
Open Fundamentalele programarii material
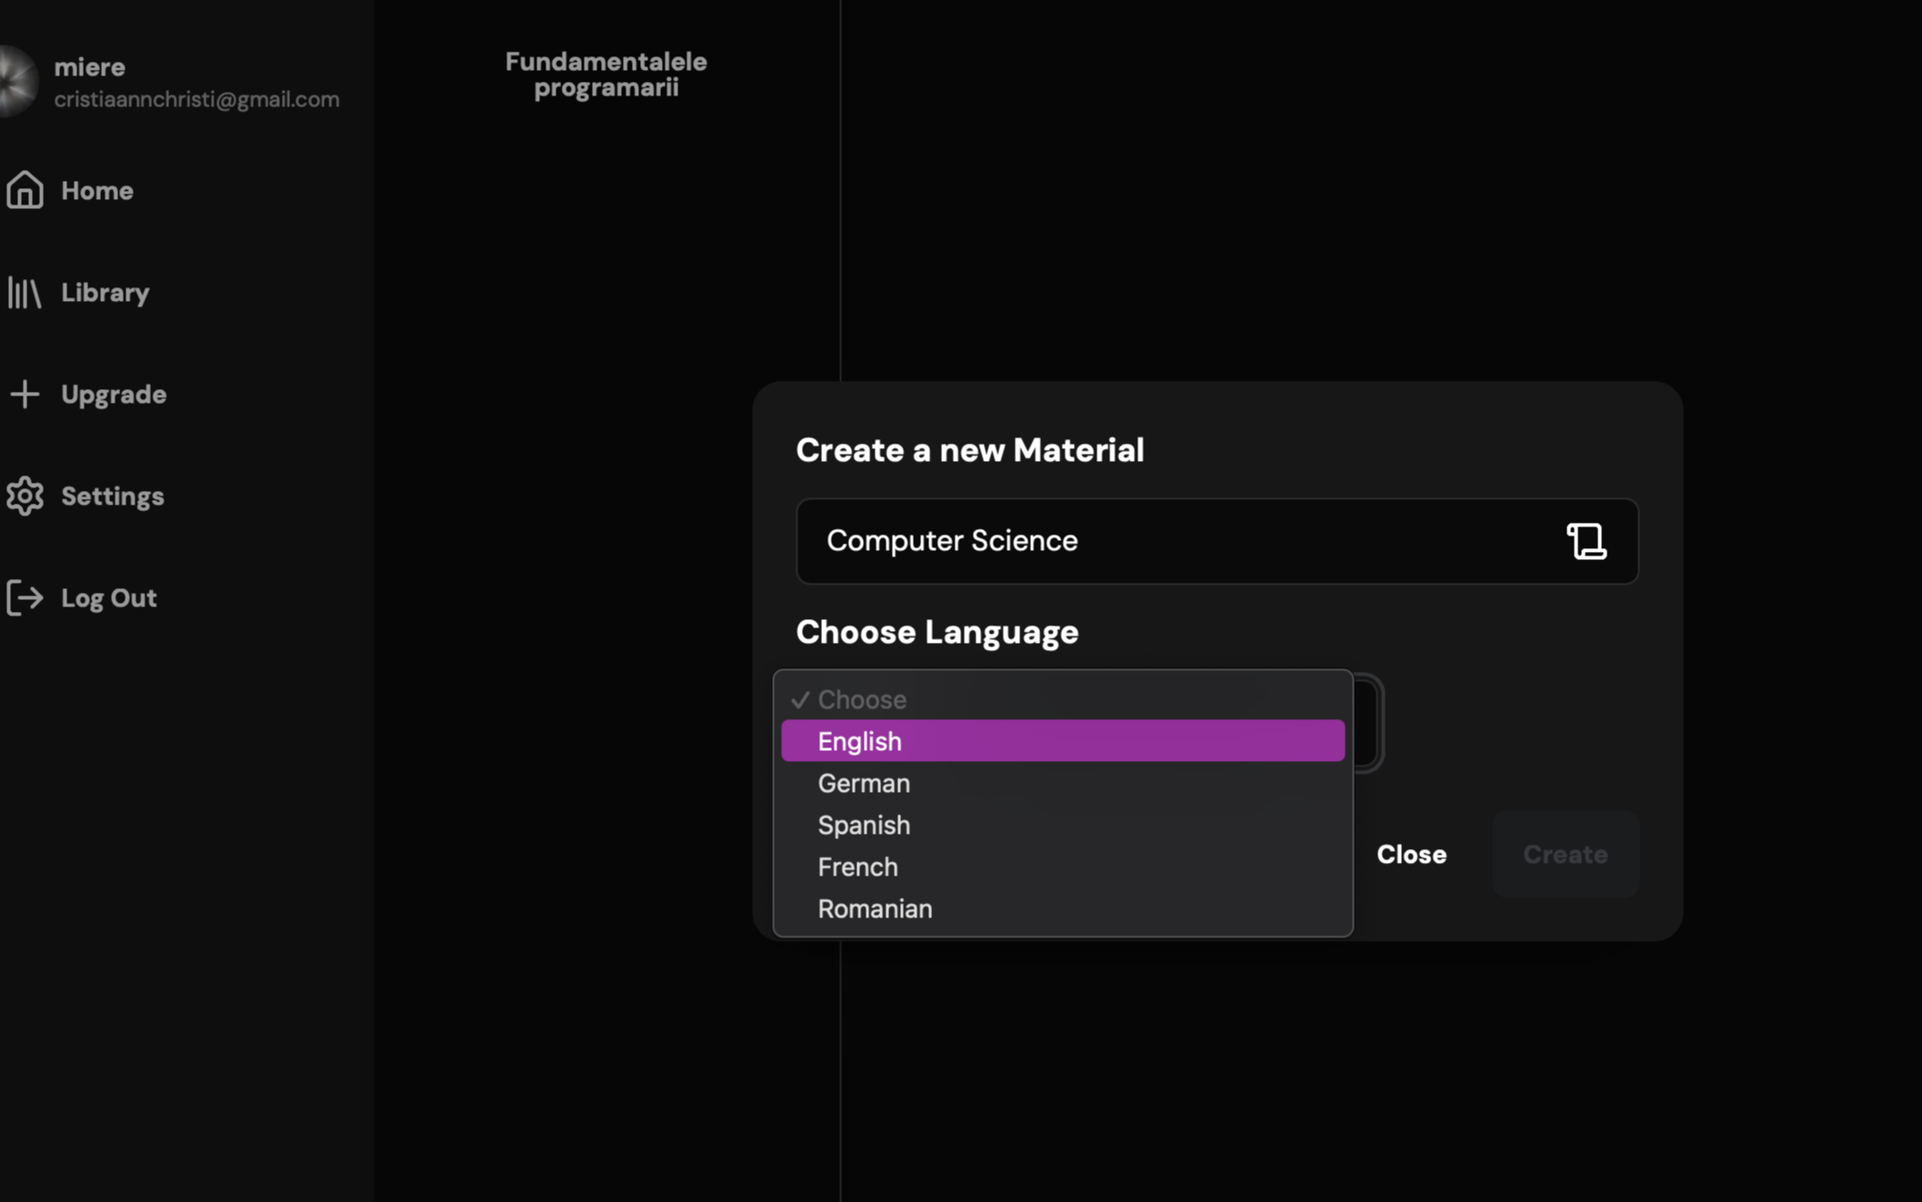(606, 75)
